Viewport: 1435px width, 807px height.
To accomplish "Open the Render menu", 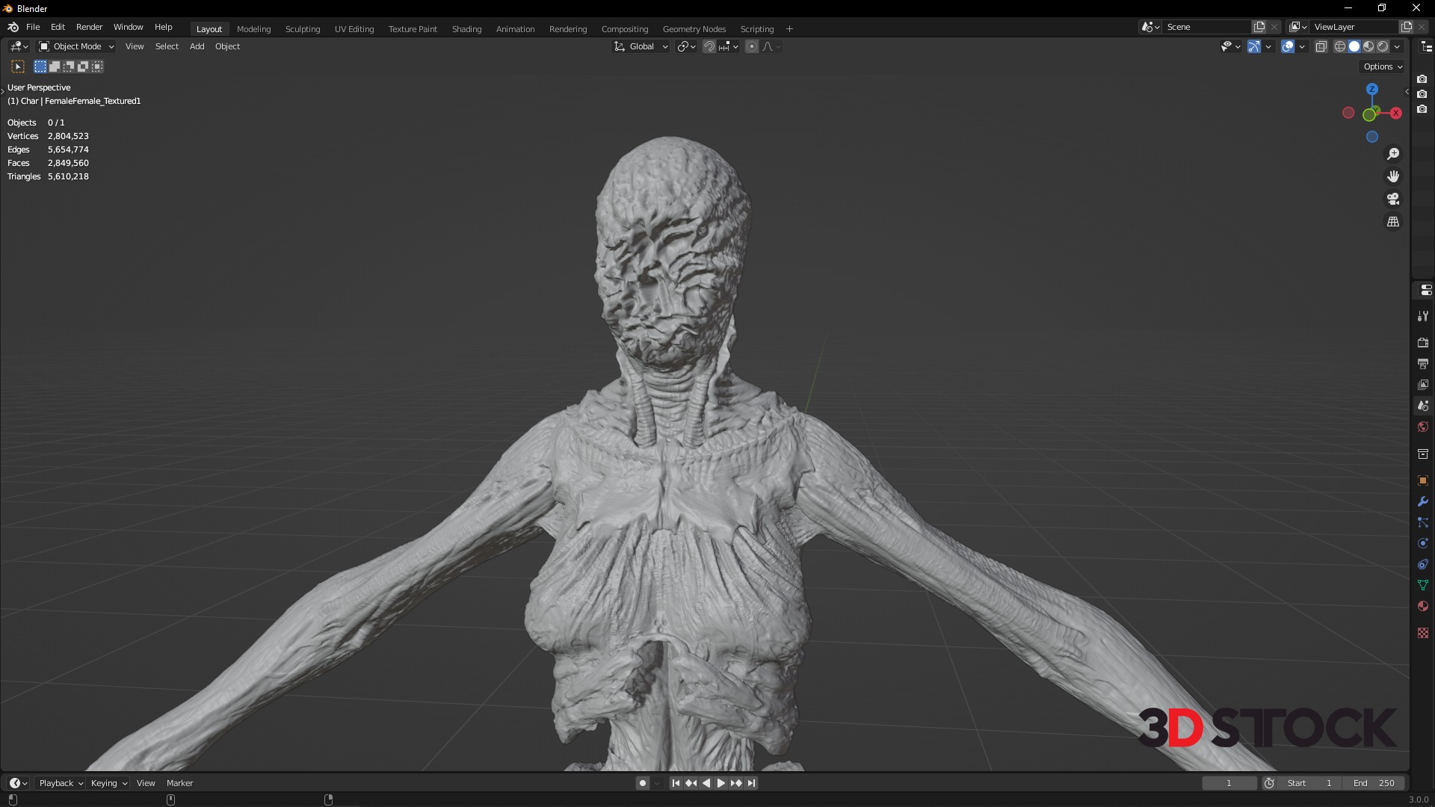I will coord(89,27).
